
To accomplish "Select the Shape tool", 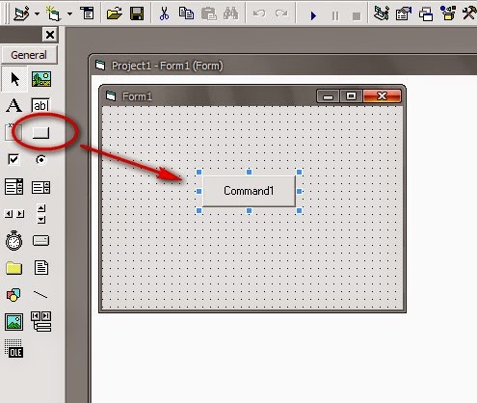I will (13, 294).
